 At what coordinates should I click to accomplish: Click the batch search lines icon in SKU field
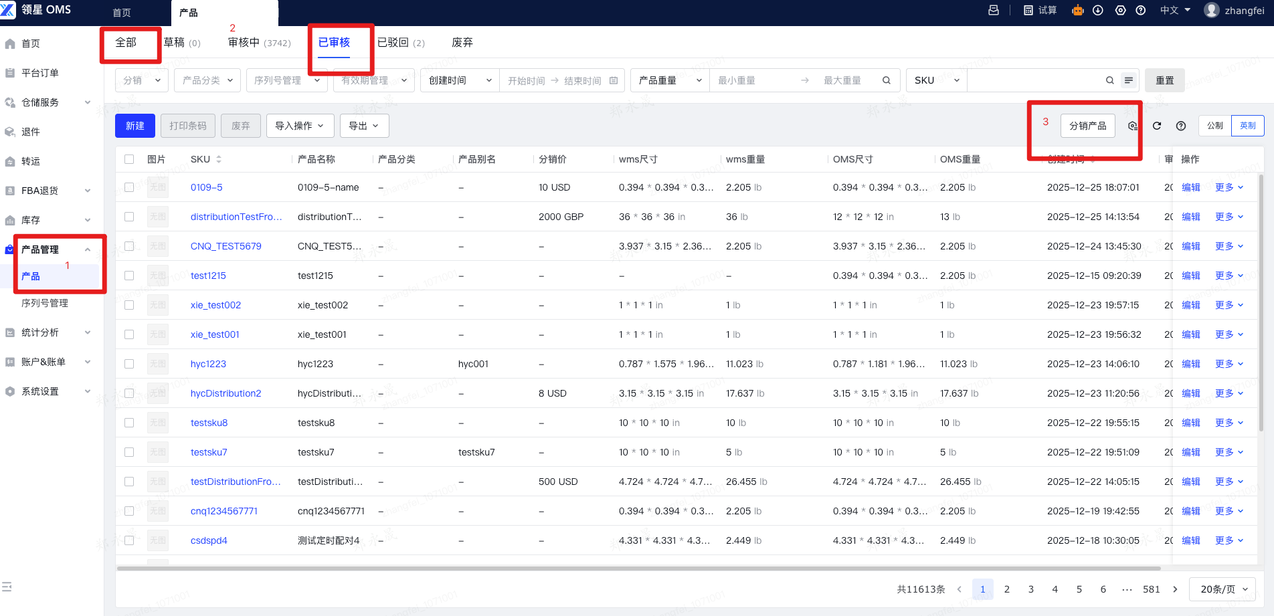tap(1129, 80)
